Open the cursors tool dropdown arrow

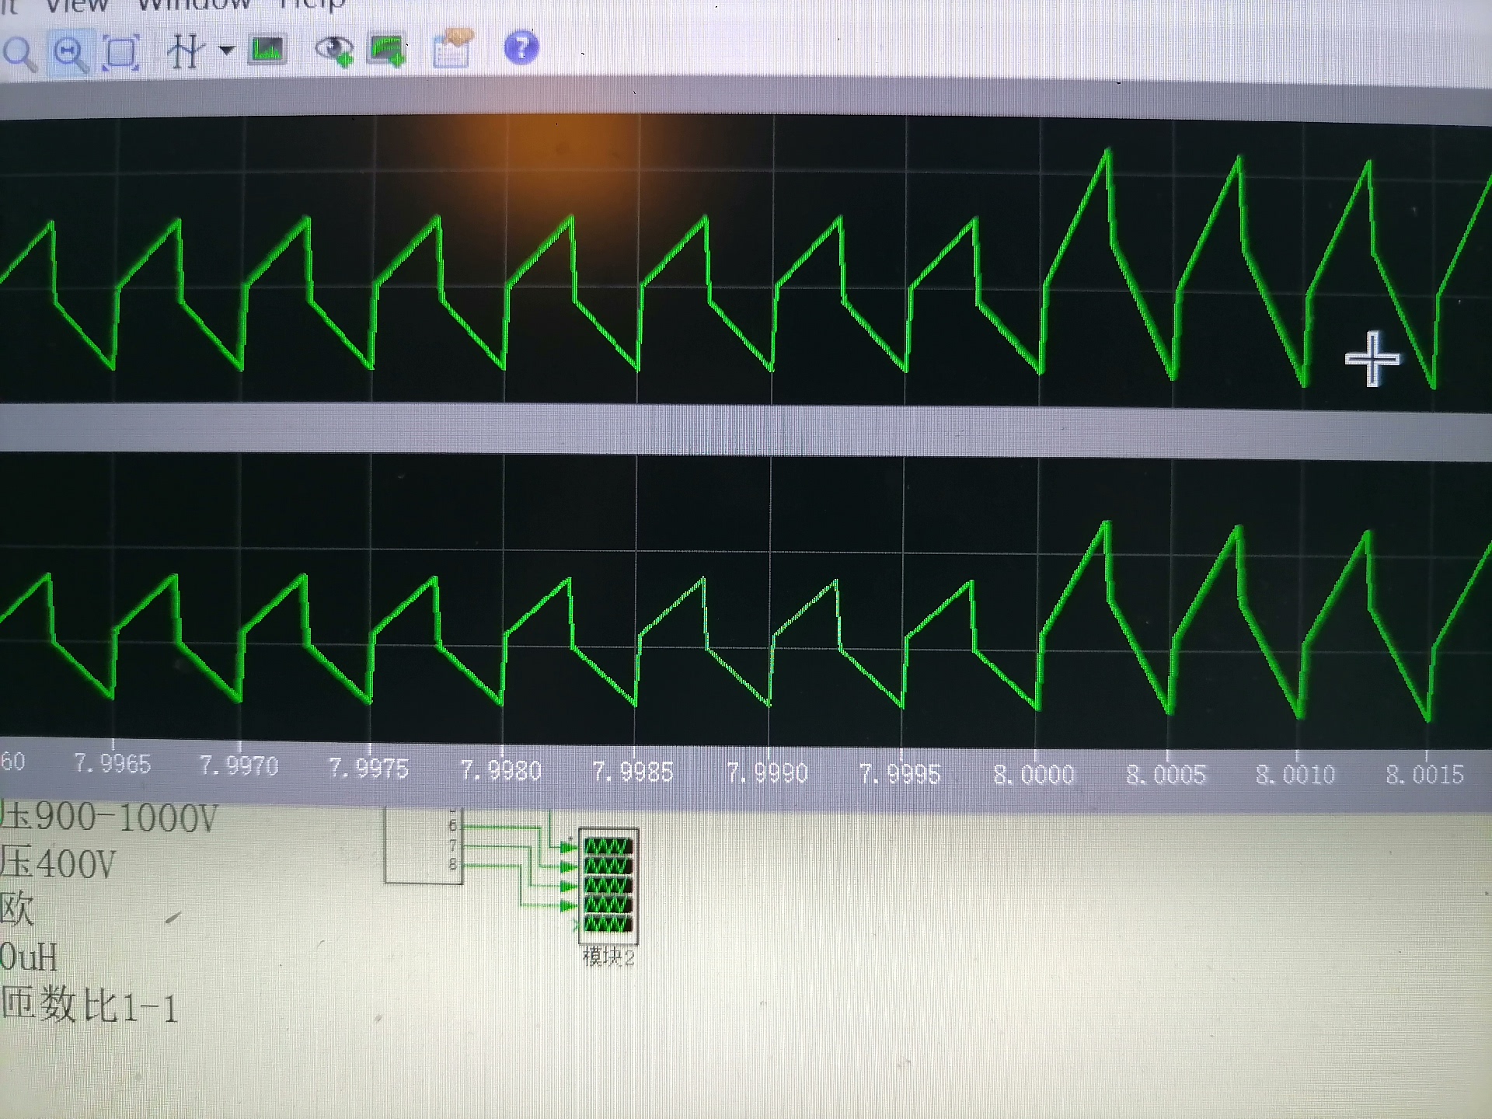[226, 51]
